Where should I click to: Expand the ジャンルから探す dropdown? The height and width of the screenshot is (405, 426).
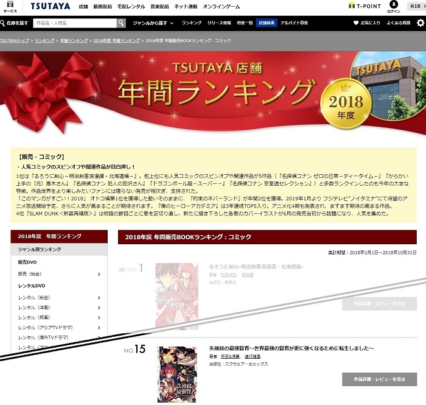click(x=153, y=23)
